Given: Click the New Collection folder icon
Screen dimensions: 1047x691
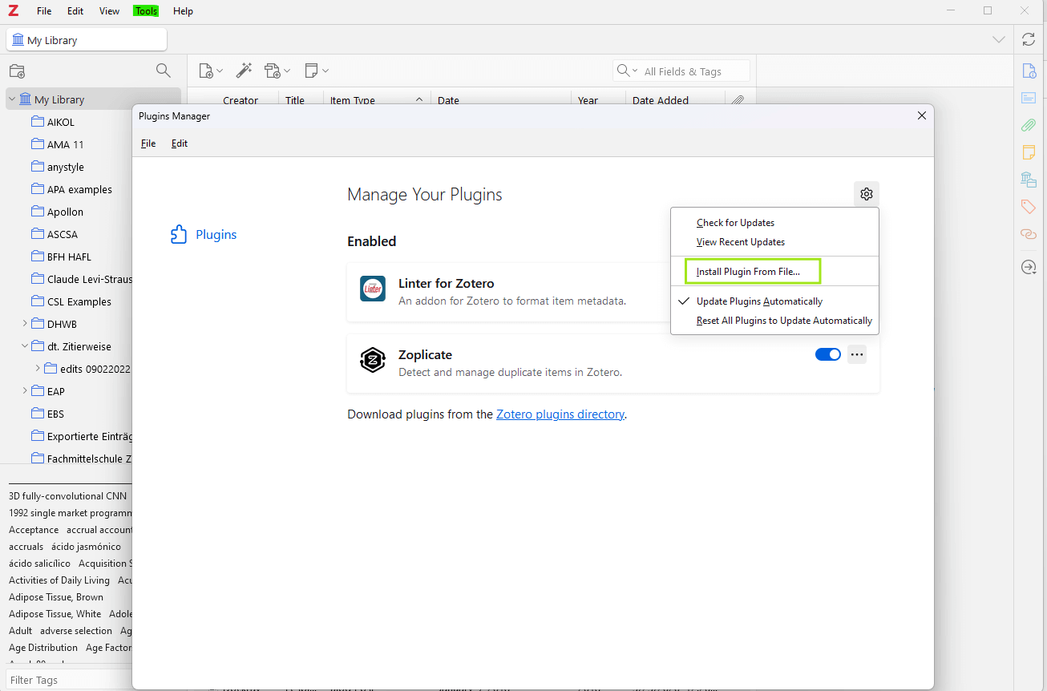Looking at the screenshot, I should [17, 71].
